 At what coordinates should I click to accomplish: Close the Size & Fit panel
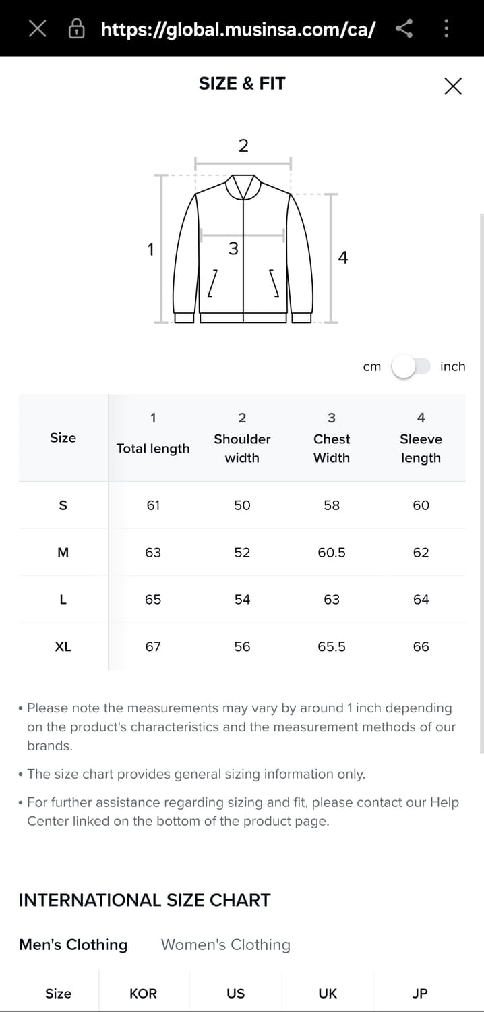click(x=453, y=86)
